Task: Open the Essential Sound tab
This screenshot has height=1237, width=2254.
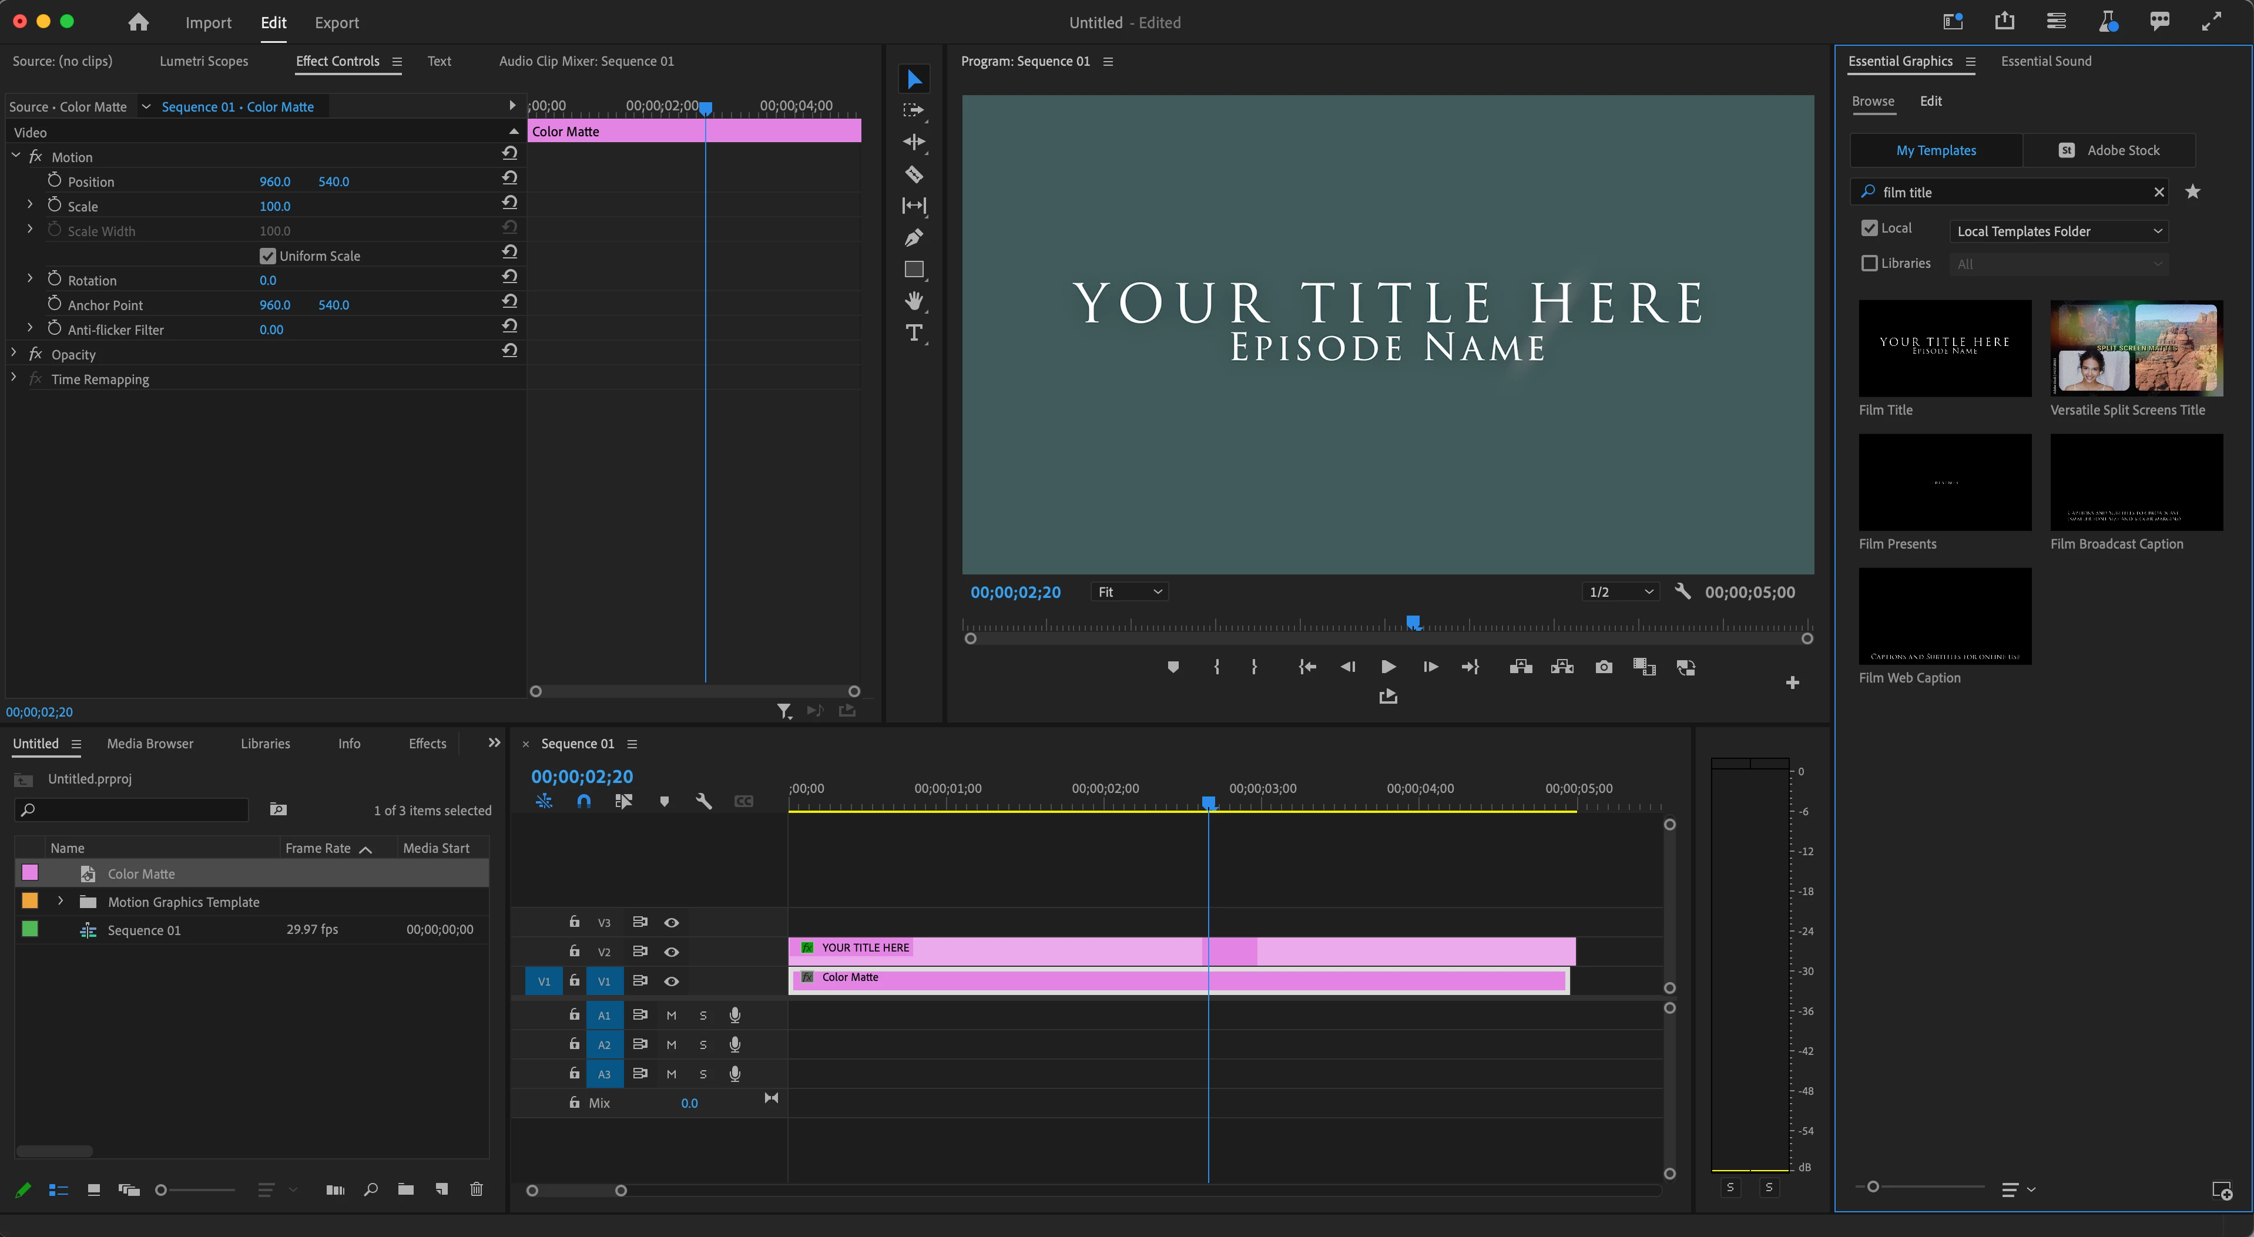Action: click(x=2046, y=61)
